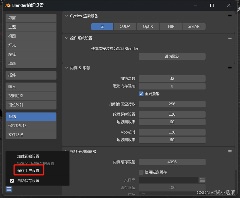The image size is (240, 198).
Task: Click grip dots on 视频序列编辑器 panel
Action: click(x=230, y=151)
